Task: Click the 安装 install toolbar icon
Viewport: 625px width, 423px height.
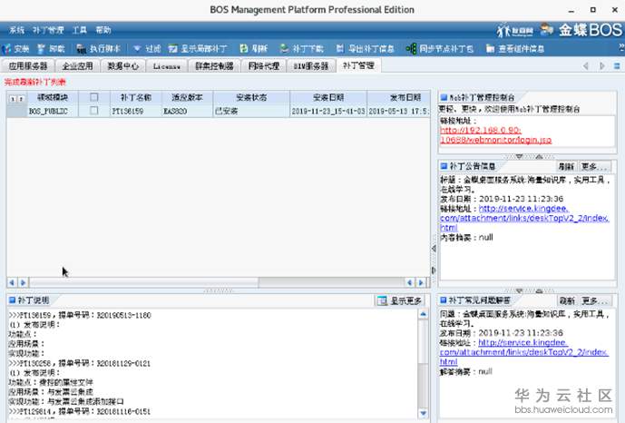Action: [6, 49]
